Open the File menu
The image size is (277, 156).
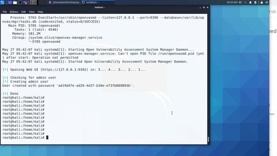[5, 12]
